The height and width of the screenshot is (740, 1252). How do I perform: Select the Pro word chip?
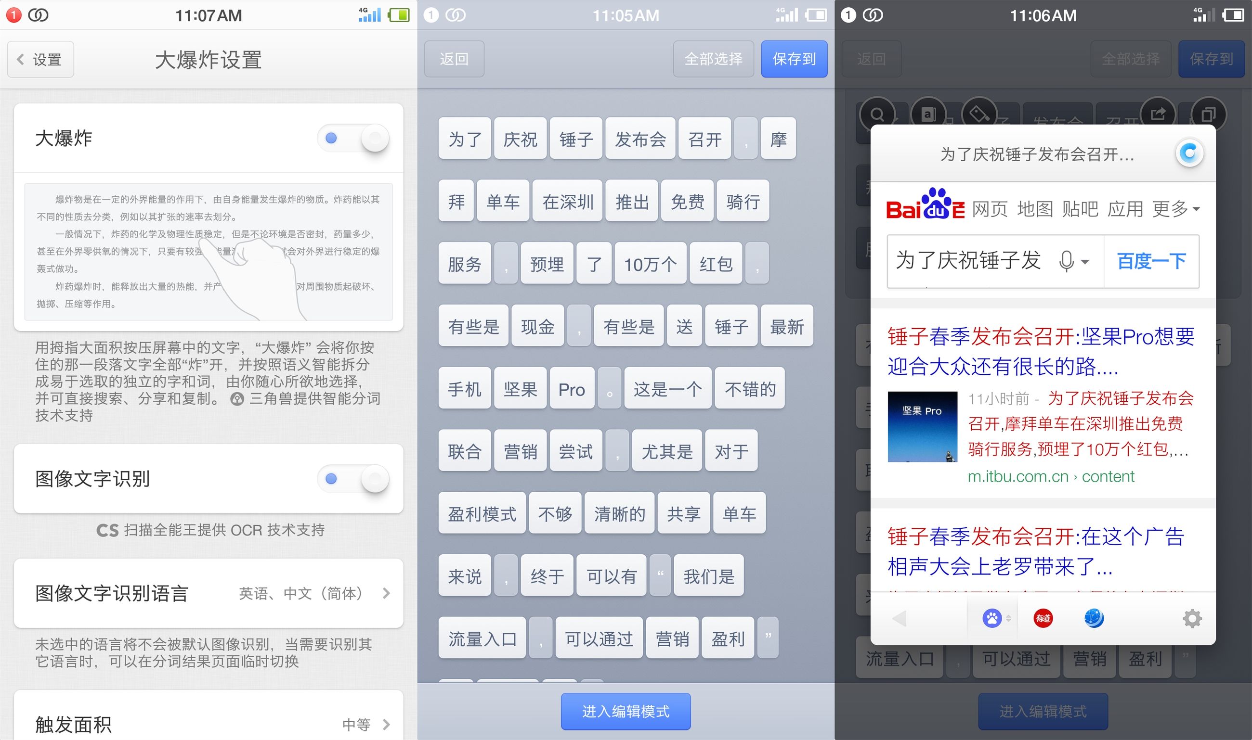572,388
